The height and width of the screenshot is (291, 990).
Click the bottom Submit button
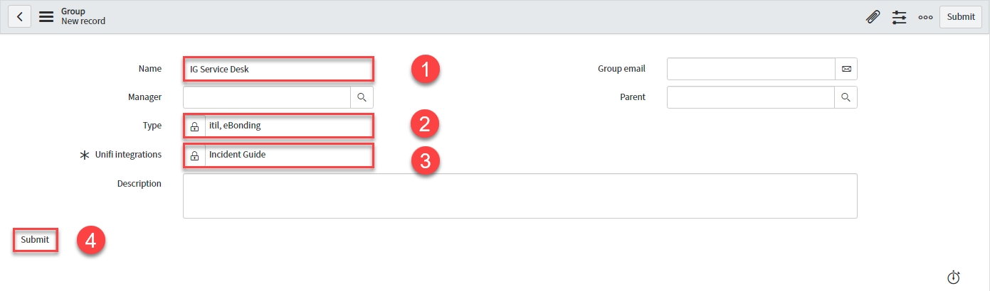tap(35, 240)
